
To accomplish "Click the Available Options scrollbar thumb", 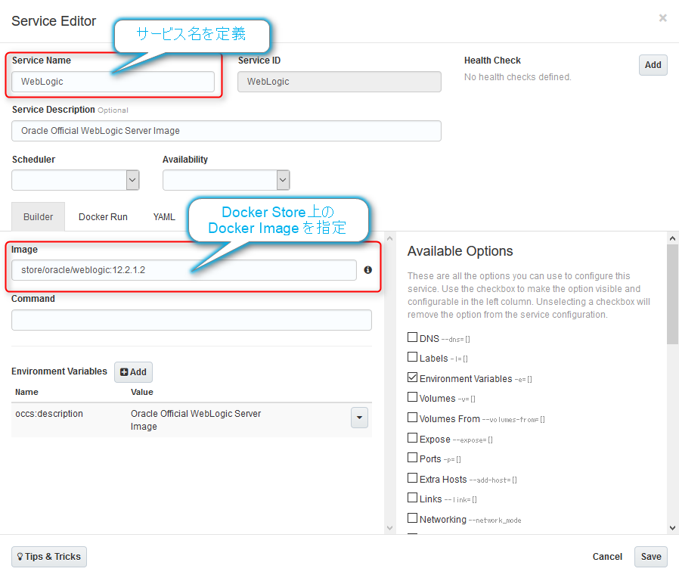I will (x=672, y=294).
